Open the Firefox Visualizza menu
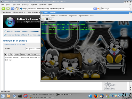Viewport: 132px width, 99px height. [x=16, y=5]
